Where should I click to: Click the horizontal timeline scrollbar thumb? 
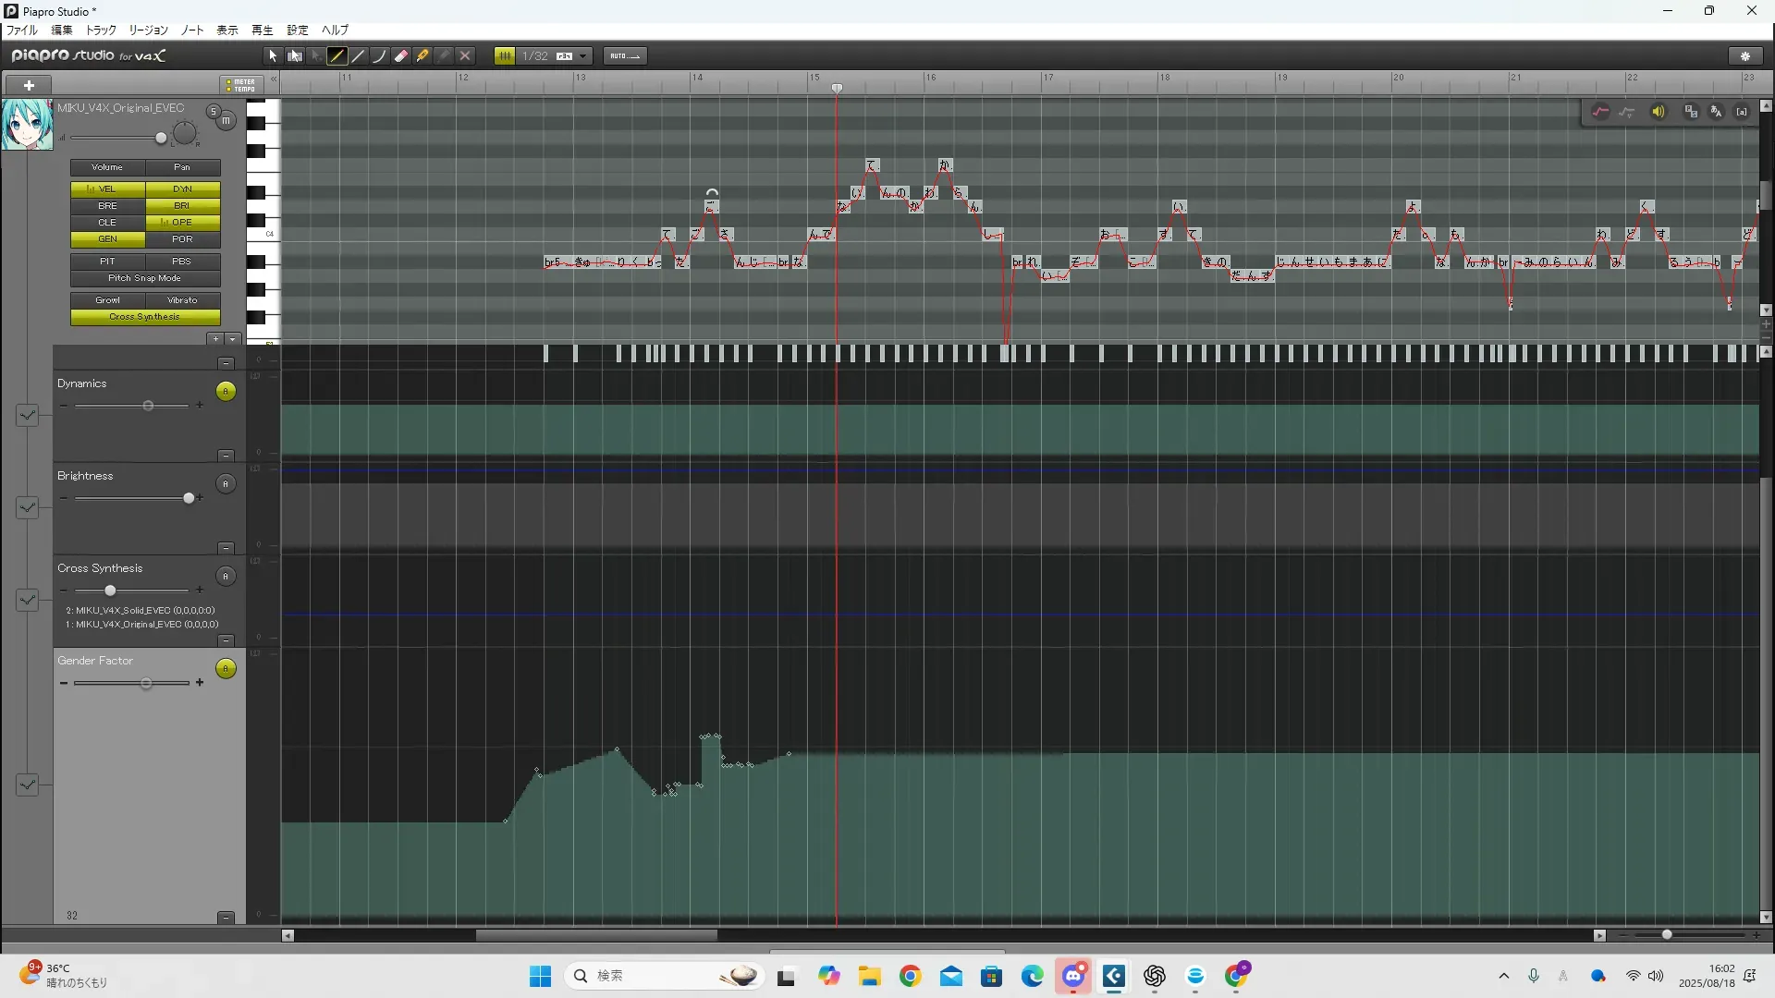[596, 935]
